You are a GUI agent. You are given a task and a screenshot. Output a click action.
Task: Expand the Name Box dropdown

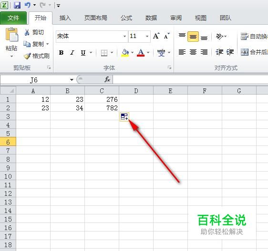click(x=72, y=80)
